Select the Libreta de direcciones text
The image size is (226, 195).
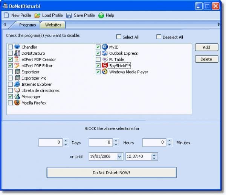point(40,91)
